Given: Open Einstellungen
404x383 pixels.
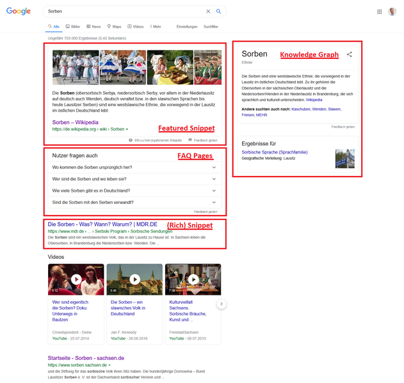Looking at the screenshot, I should pos(187,26).
